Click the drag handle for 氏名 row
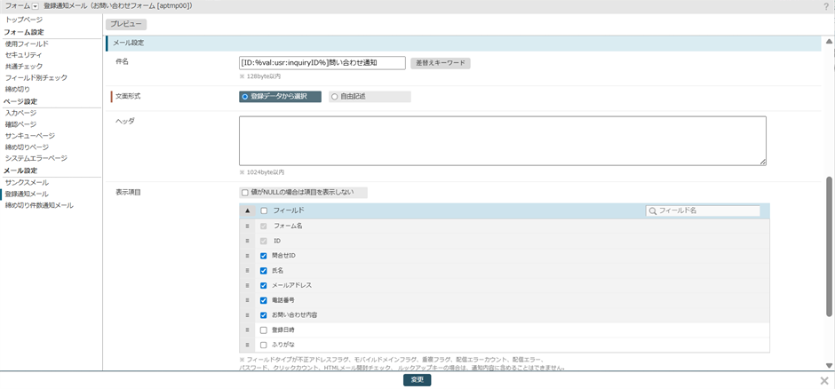The image size is (835, 389). pos(247,270)
